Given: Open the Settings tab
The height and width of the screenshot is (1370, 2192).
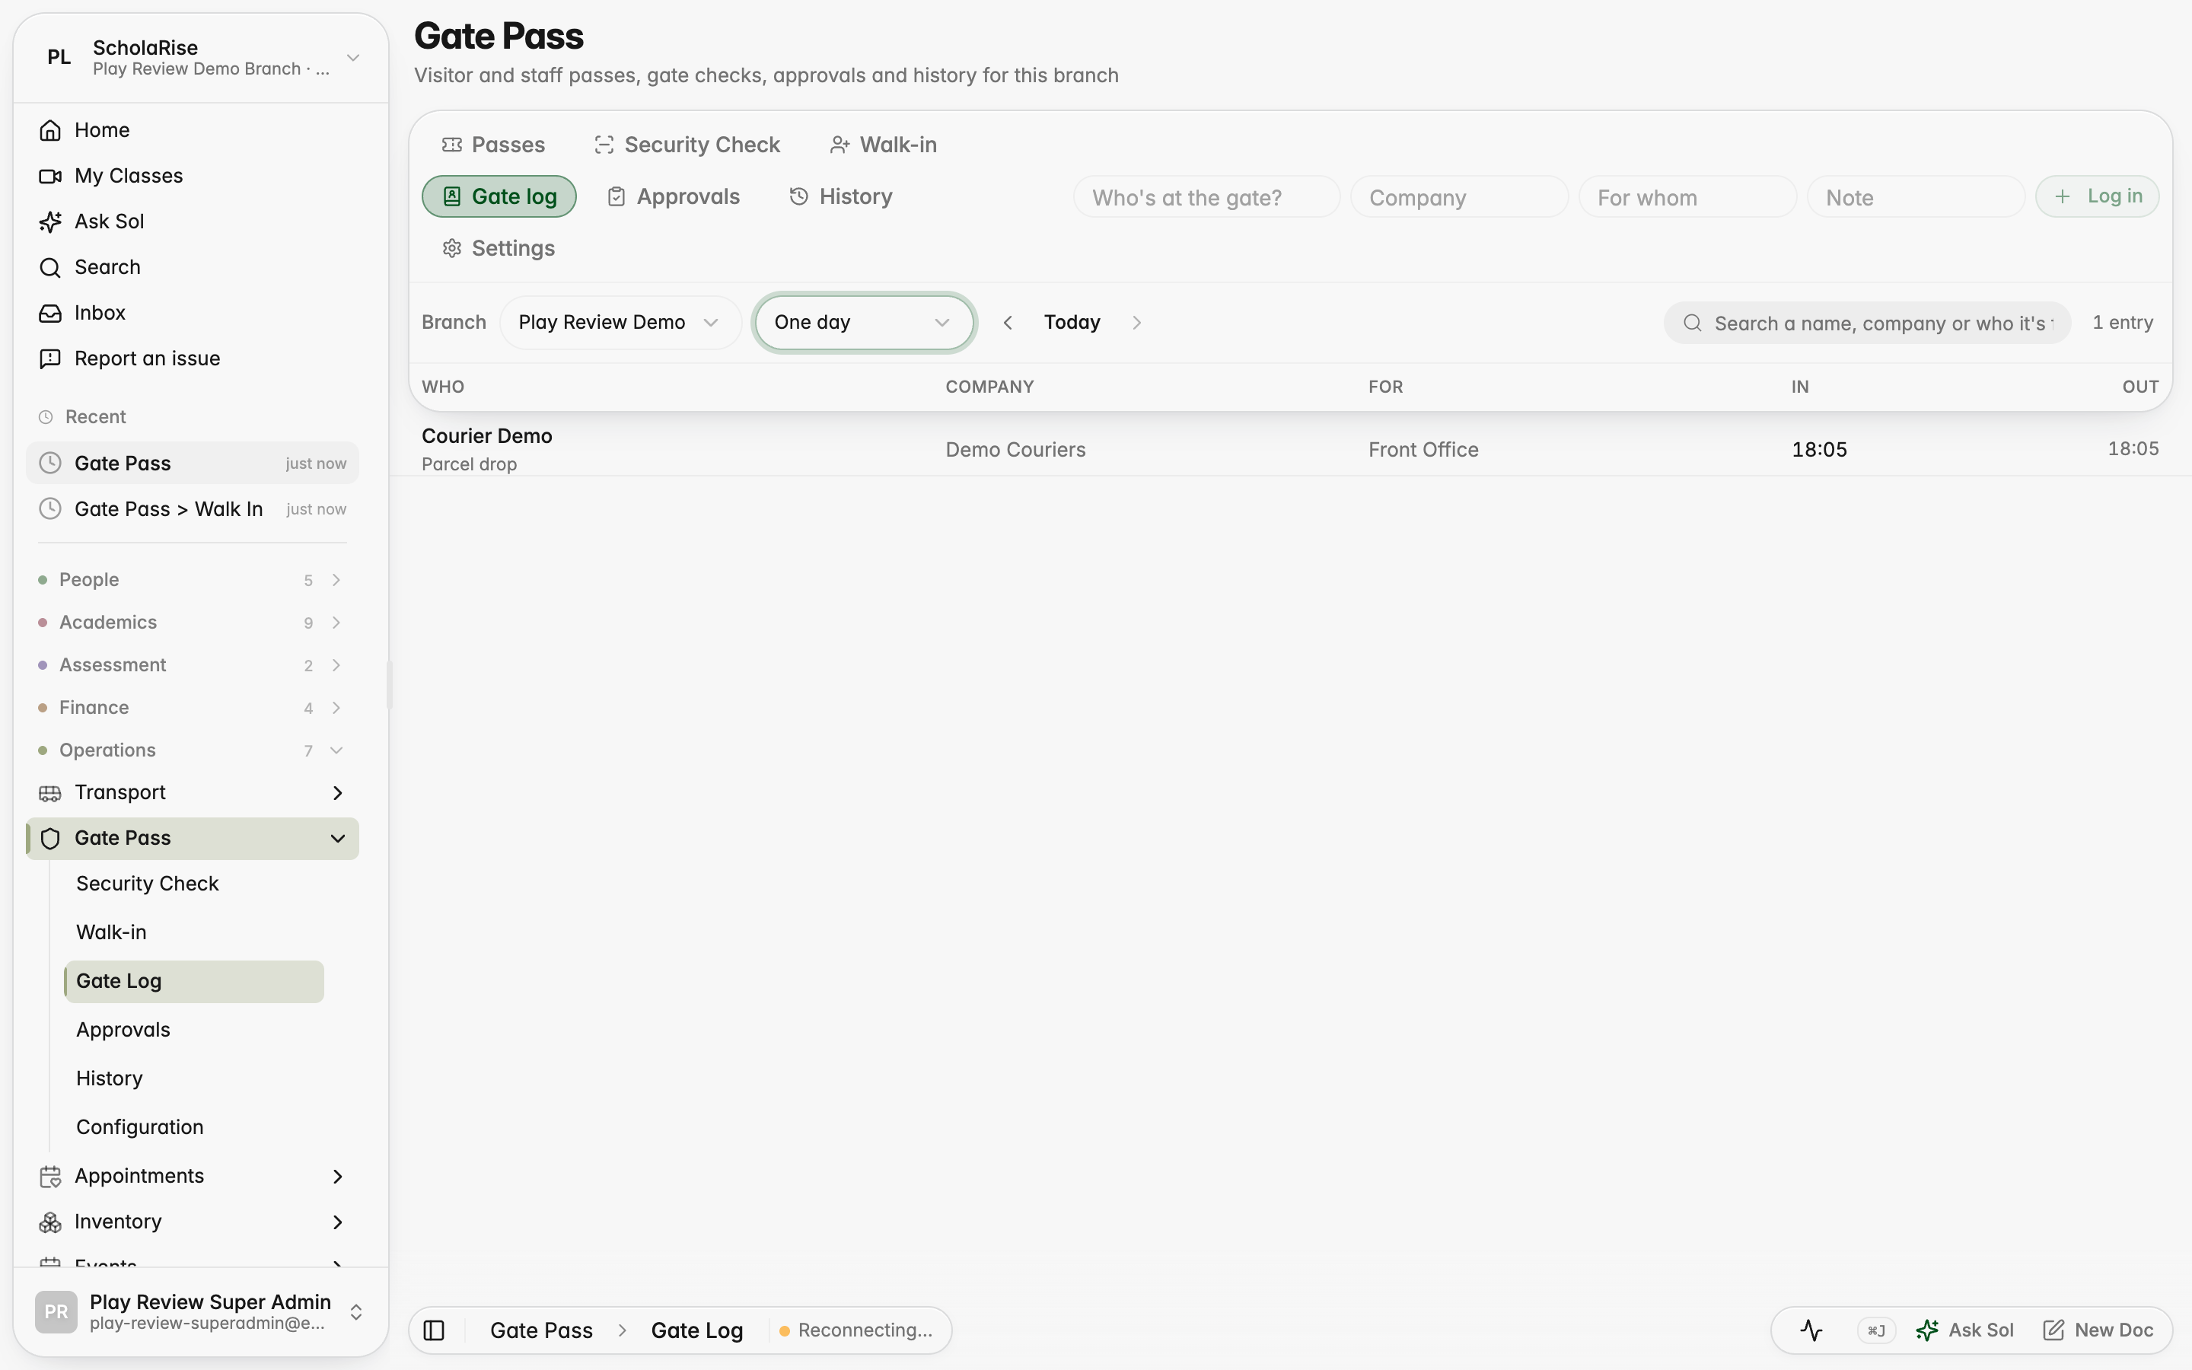Looking at the screenshot, I should [499, 248].
